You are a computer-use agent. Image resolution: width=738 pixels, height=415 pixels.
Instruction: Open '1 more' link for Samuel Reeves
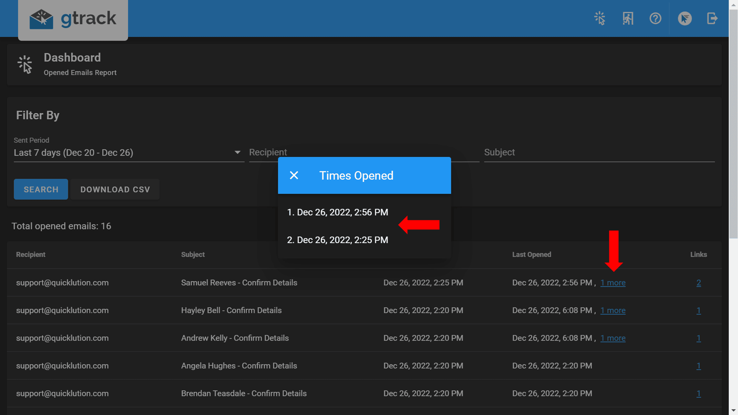point(613,283)
